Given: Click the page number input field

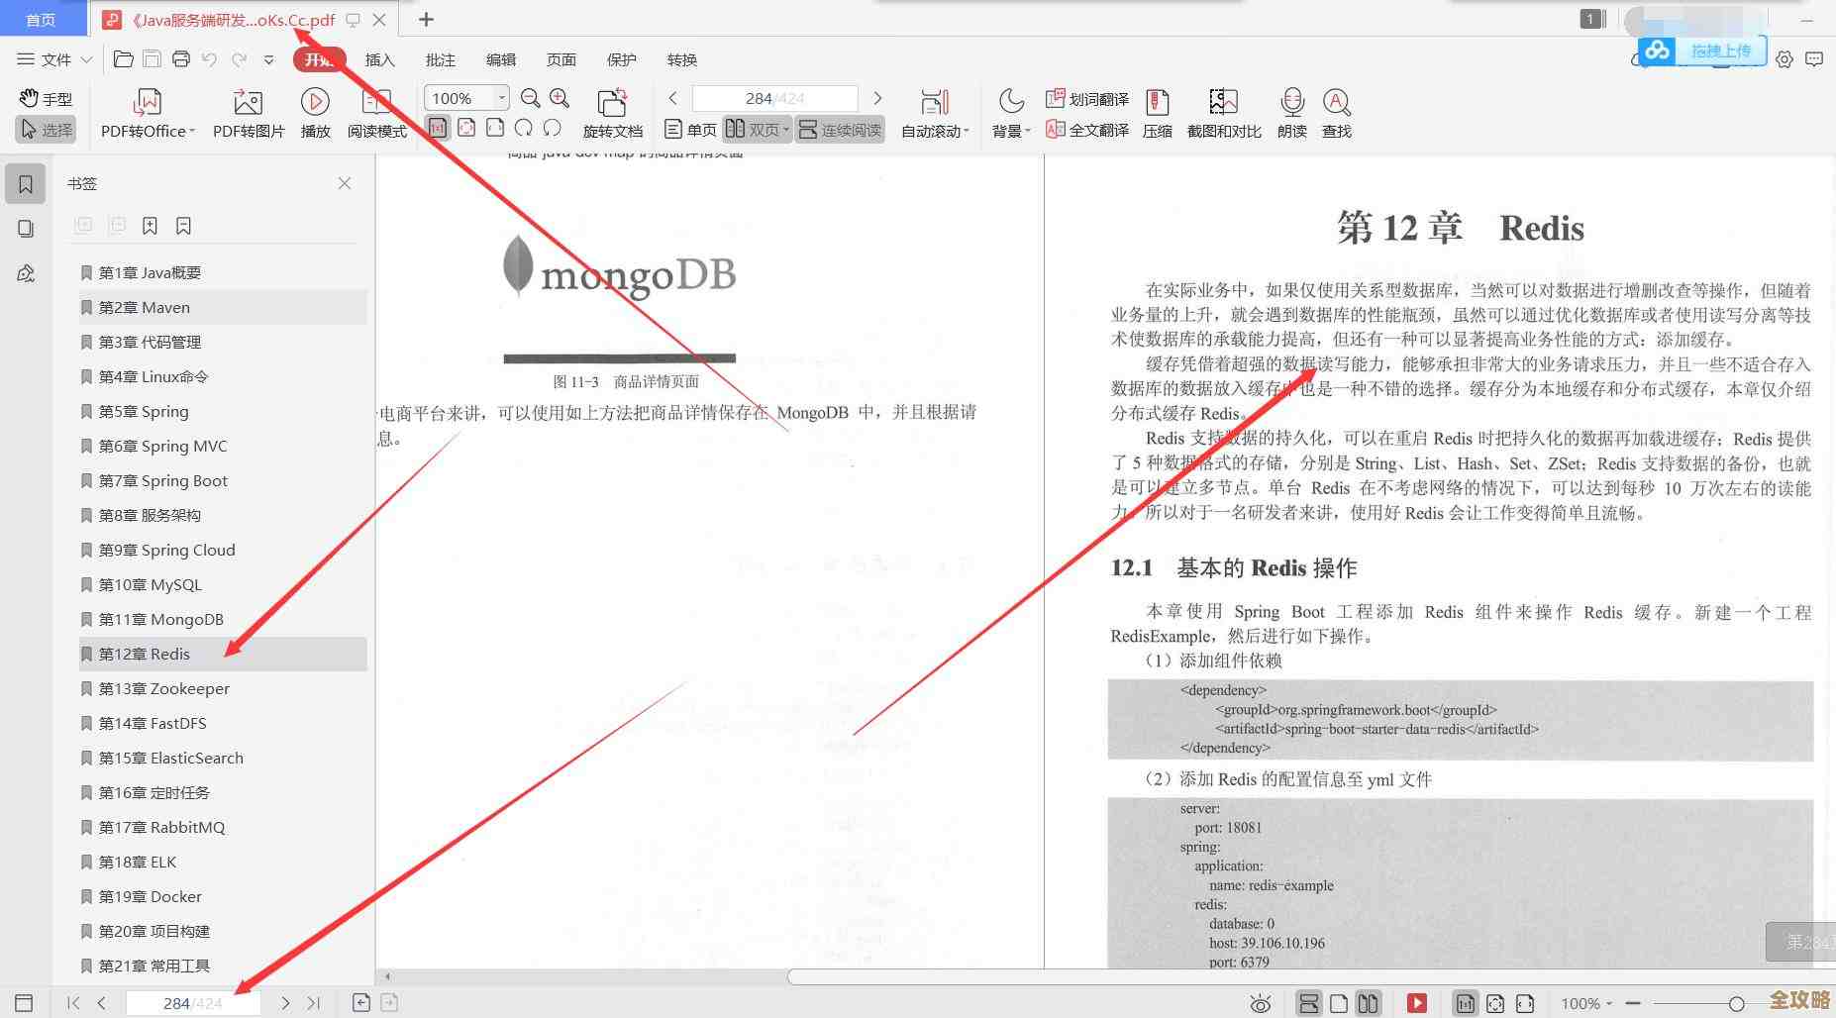Looking at the screenshot, I should 193,1002.
